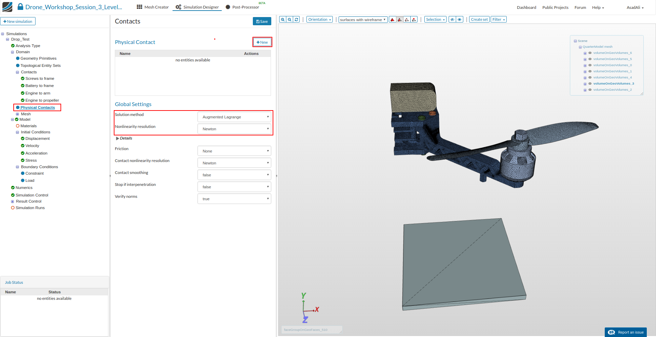This screenshot has width=656, height=337.
Task: Click the green check icon beside Simulation Control
Action: (13, 195)
